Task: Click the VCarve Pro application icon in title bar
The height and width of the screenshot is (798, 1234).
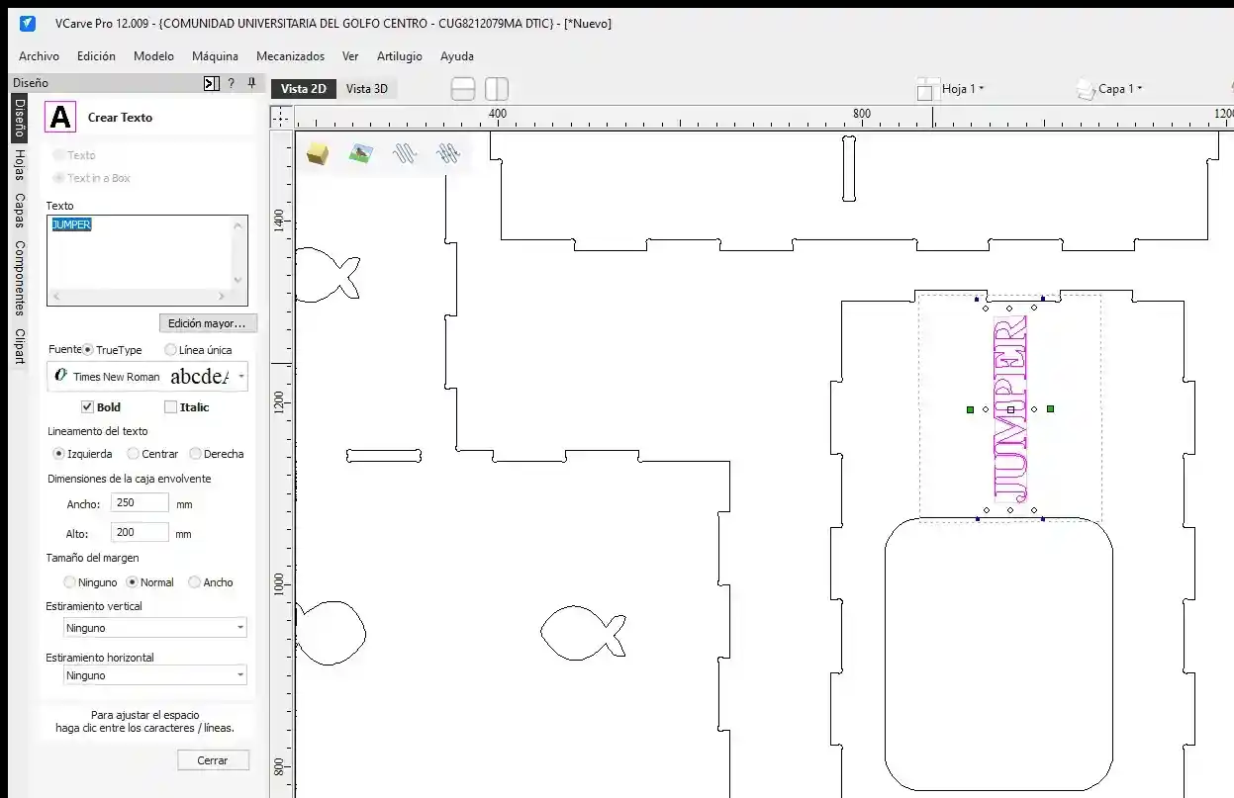Action: point(28,23)
